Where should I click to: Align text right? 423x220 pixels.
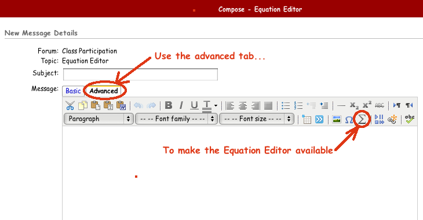click(x=256, y=105)
